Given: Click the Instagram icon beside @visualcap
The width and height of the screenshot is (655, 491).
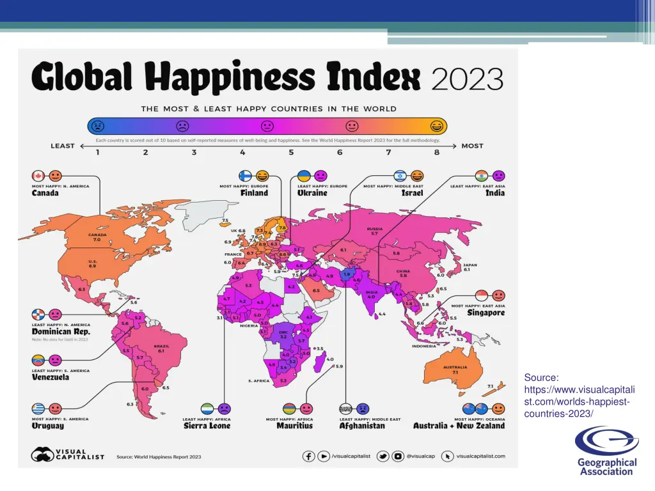Looking at the screenshot, I should click(x=399, y=456).
